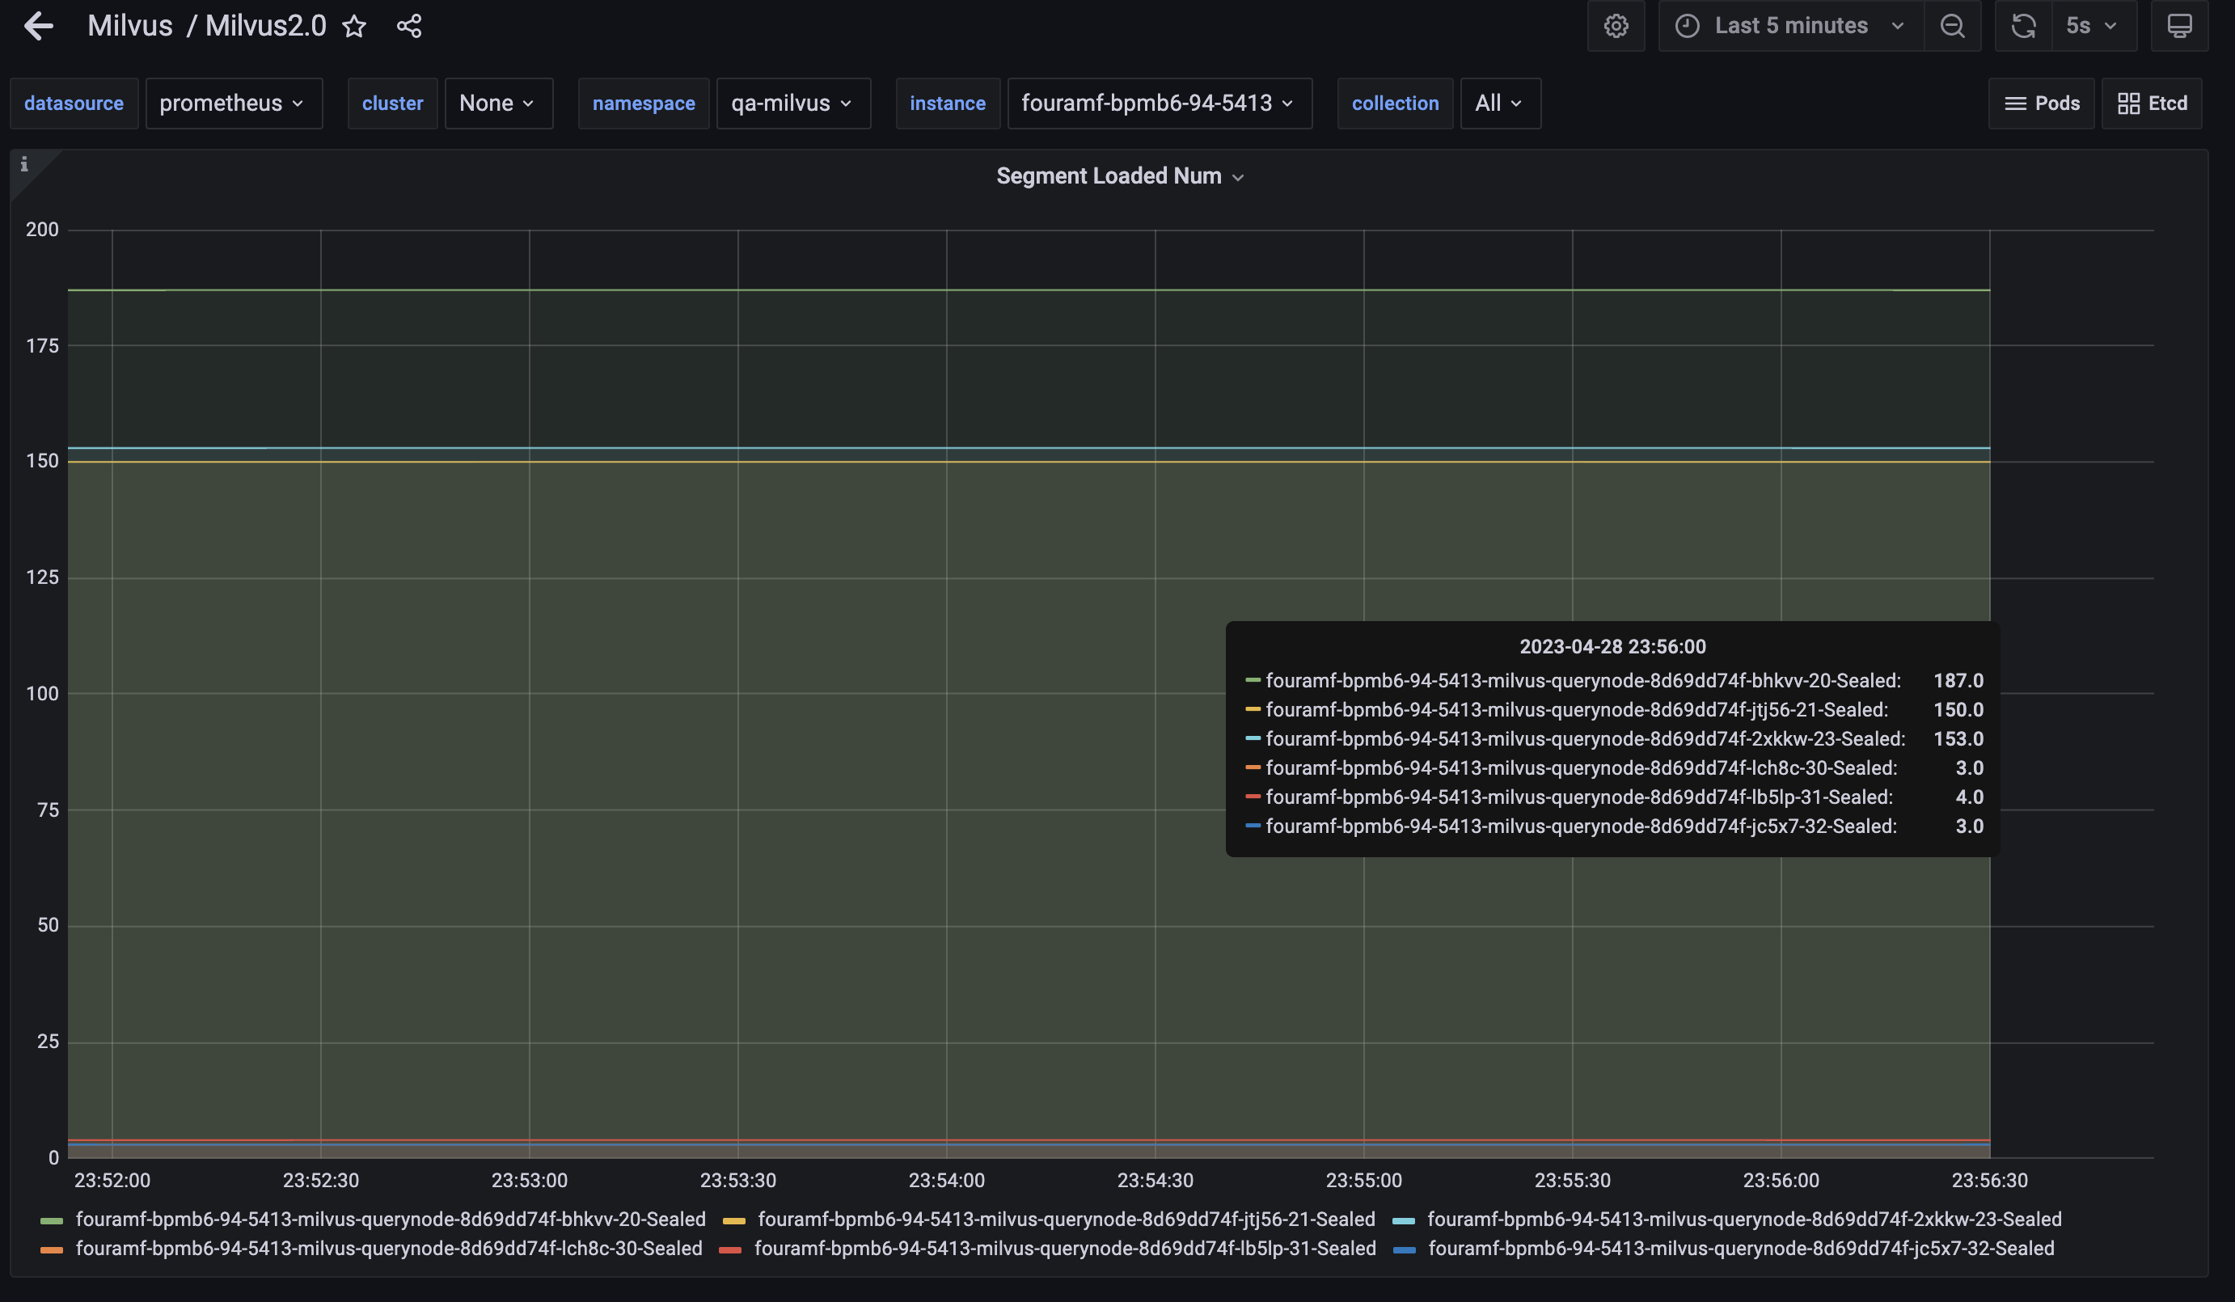Click the Milvus breadcrumb link
The width and height of the screenshot is (2235, 1302).
[129, 25]
